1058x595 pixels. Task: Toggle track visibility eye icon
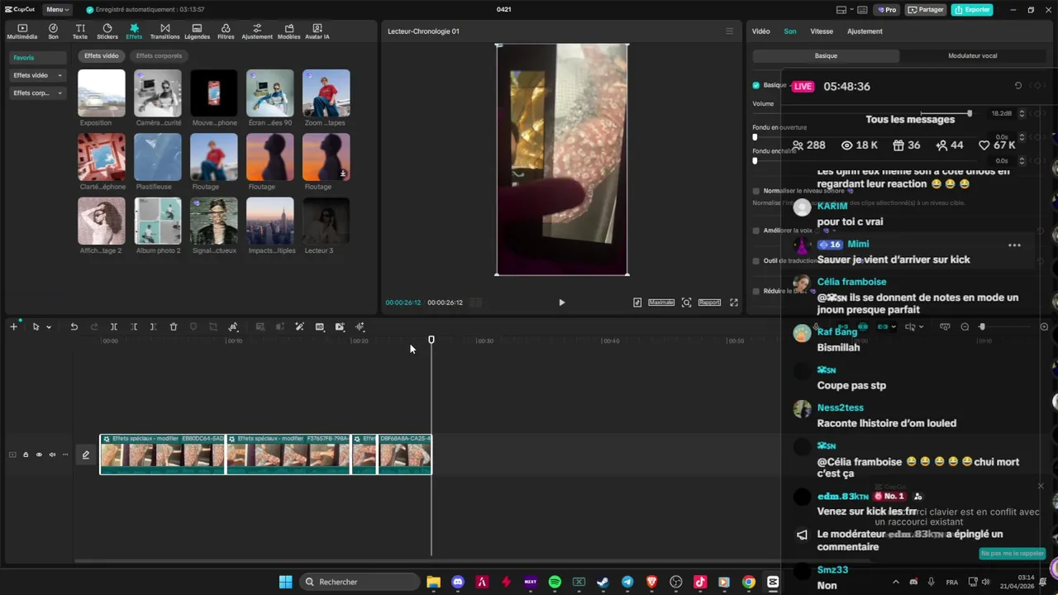pos(39,455)
